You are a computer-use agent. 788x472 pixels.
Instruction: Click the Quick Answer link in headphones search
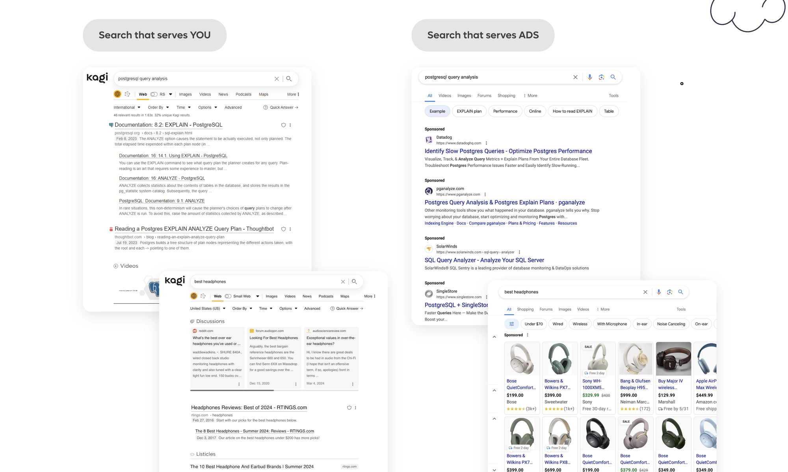click(347, 309)
